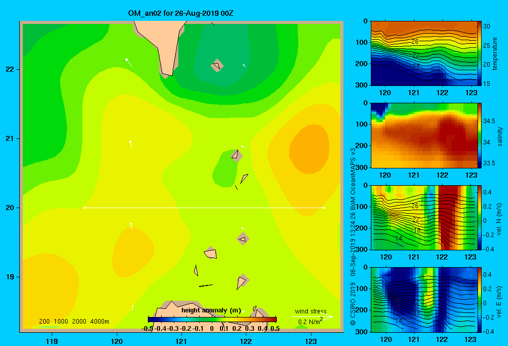
Task: Click the eastern endpoint of the section line
Action: 324,208
